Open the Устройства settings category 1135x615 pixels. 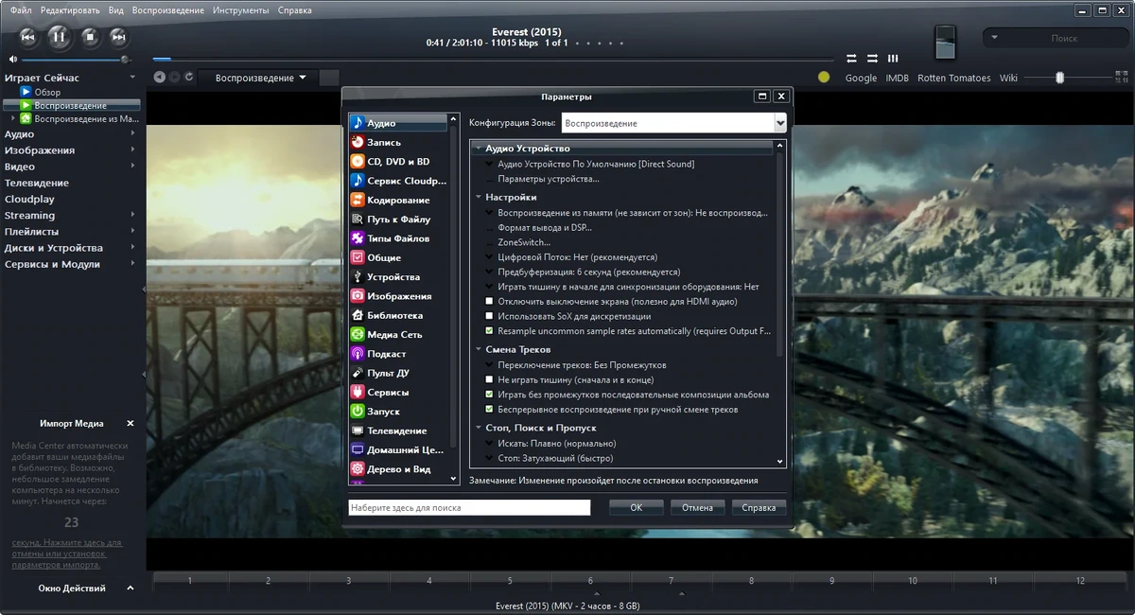(398, 277)
